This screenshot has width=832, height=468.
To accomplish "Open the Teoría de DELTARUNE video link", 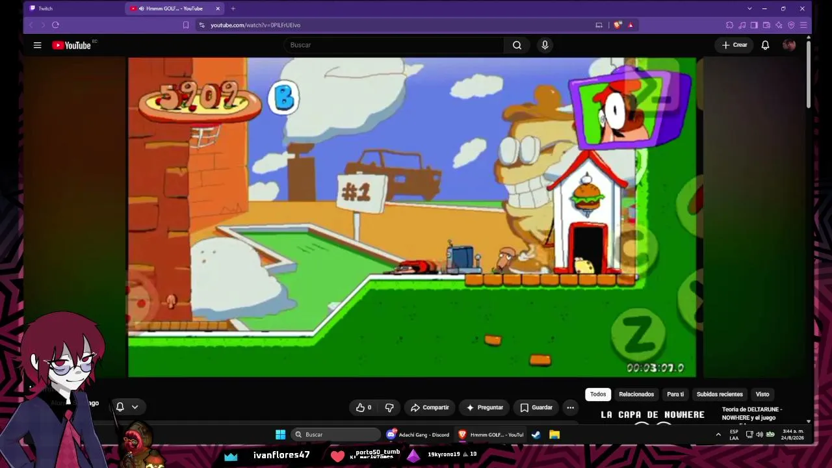I will coord(752,413).
